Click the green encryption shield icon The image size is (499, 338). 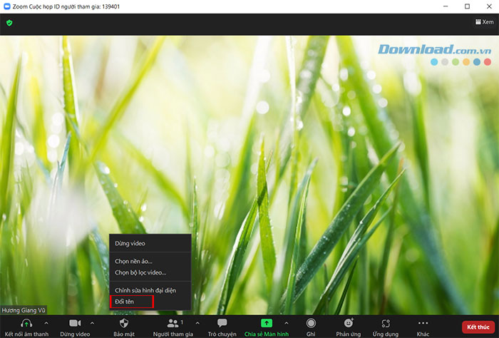[10, 22]
